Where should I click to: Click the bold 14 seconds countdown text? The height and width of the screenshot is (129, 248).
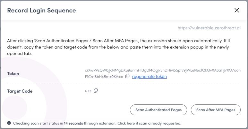pos(73,123)
